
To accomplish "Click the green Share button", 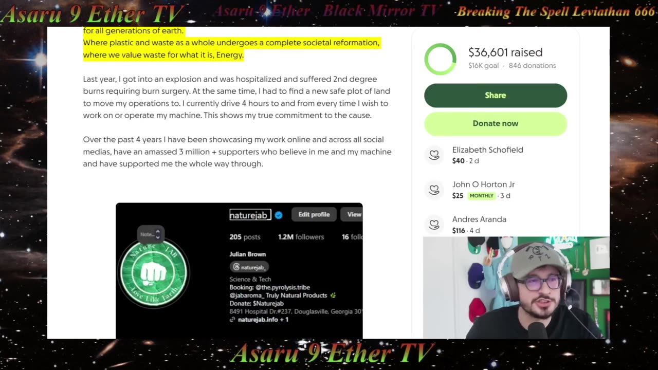I will pyautogui.click(x=496, y=96).
